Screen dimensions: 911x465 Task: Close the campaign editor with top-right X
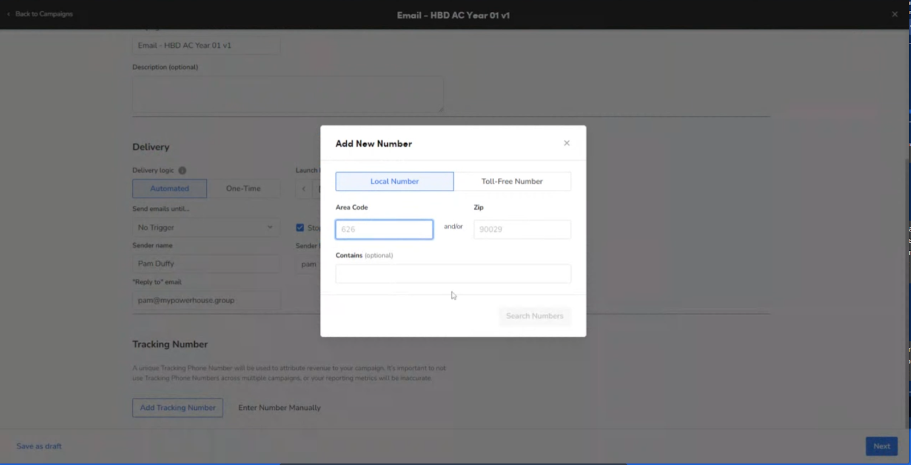coord(894,14)
